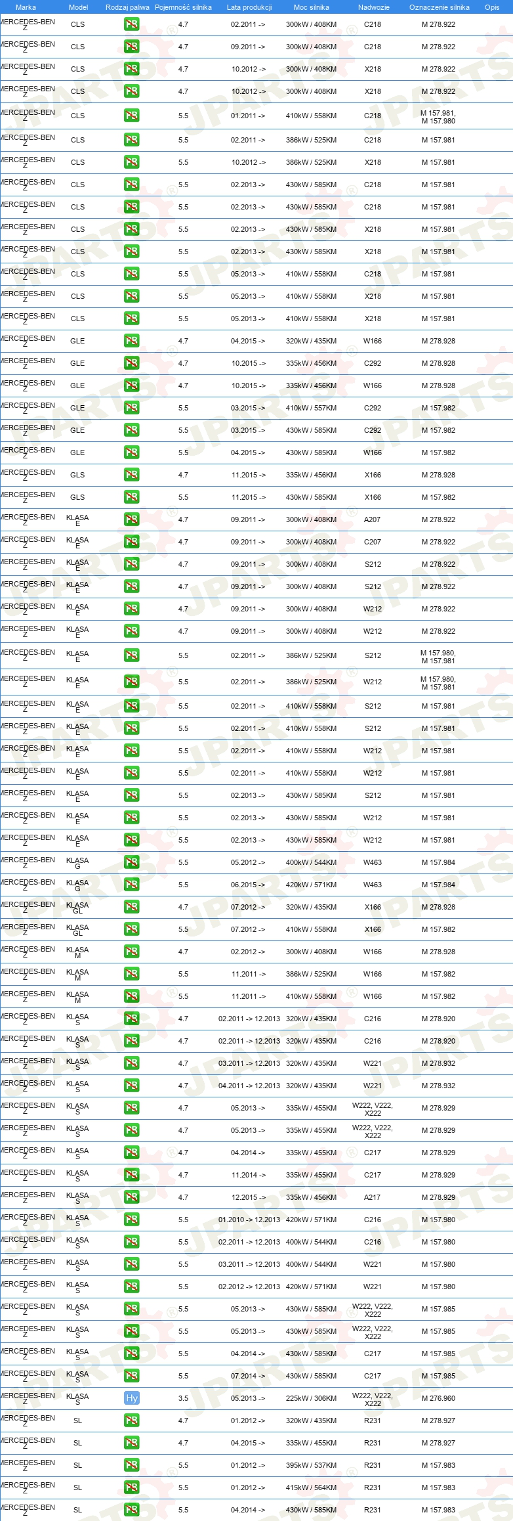
Task: Click petrol icon for Klasa M 386kW row
Action: tap(131, 974)
